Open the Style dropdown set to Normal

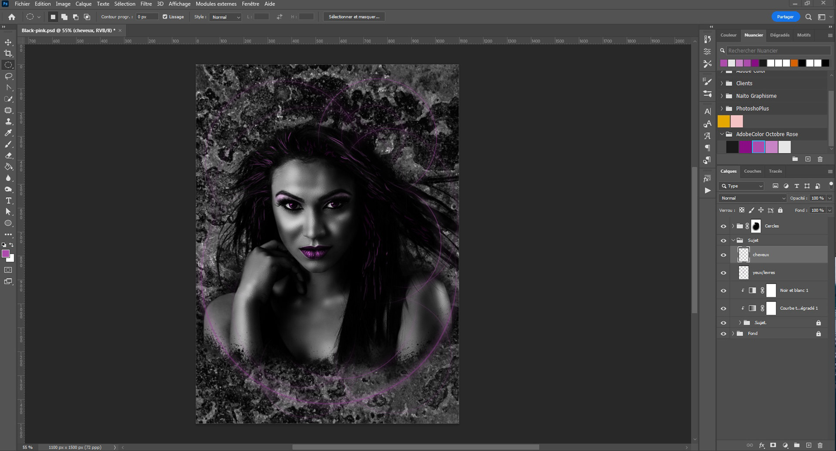tap(226, 17)
